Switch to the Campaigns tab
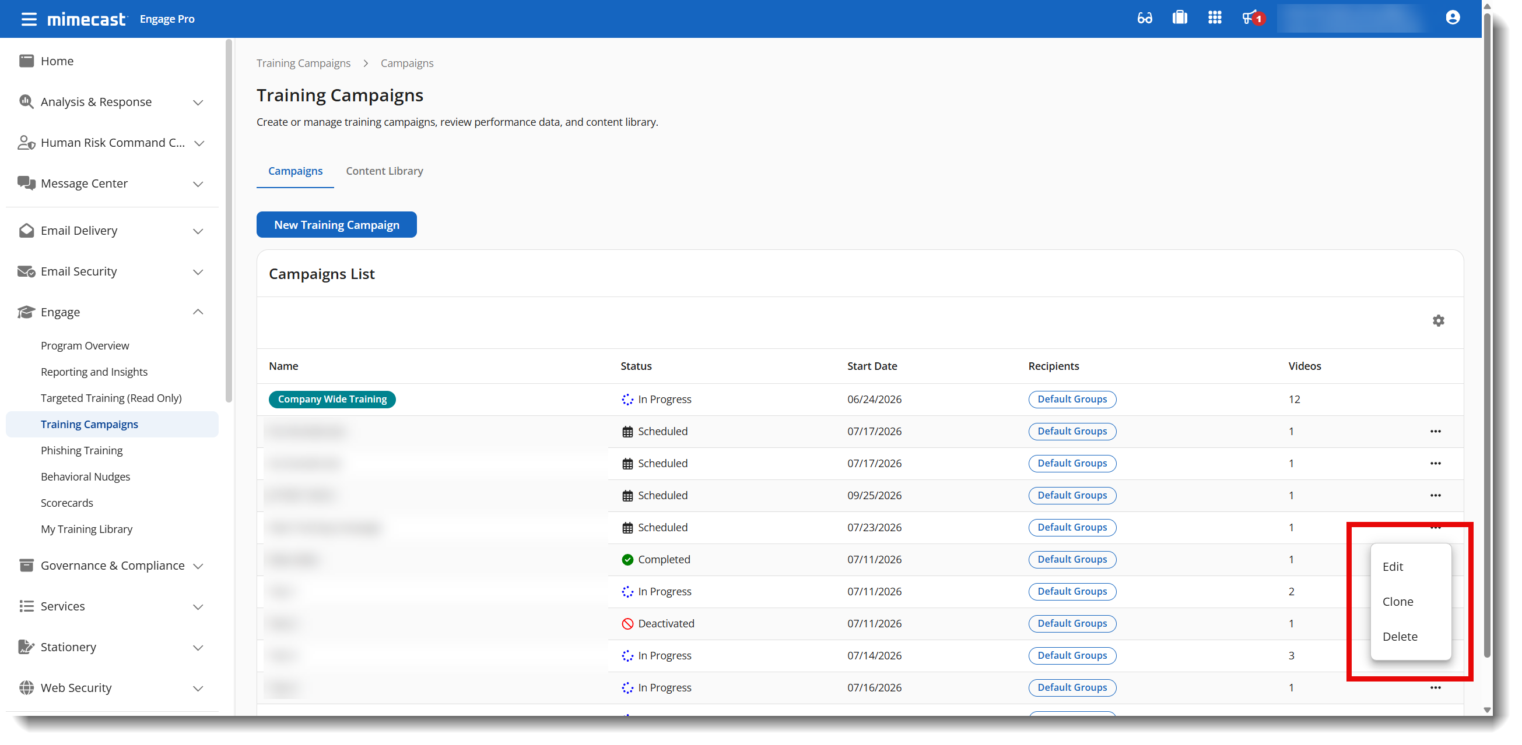 [295, 171]
